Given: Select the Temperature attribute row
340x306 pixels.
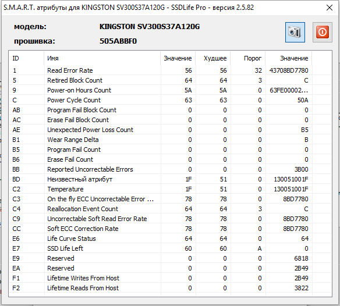Looking at the screenshot, I should (170, 189).
